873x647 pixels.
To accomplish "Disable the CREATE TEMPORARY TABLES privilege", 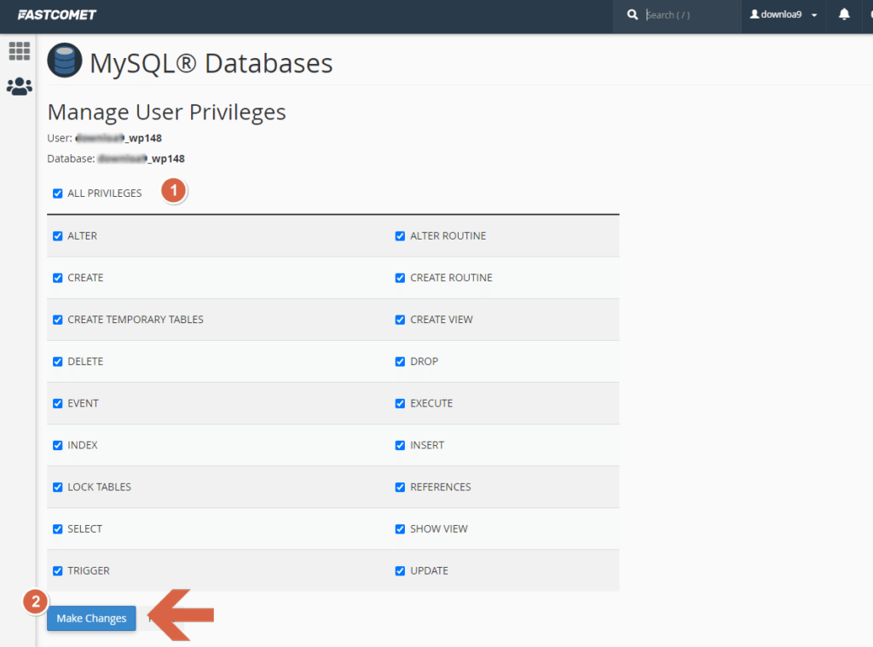I will (x=58, y=320).
